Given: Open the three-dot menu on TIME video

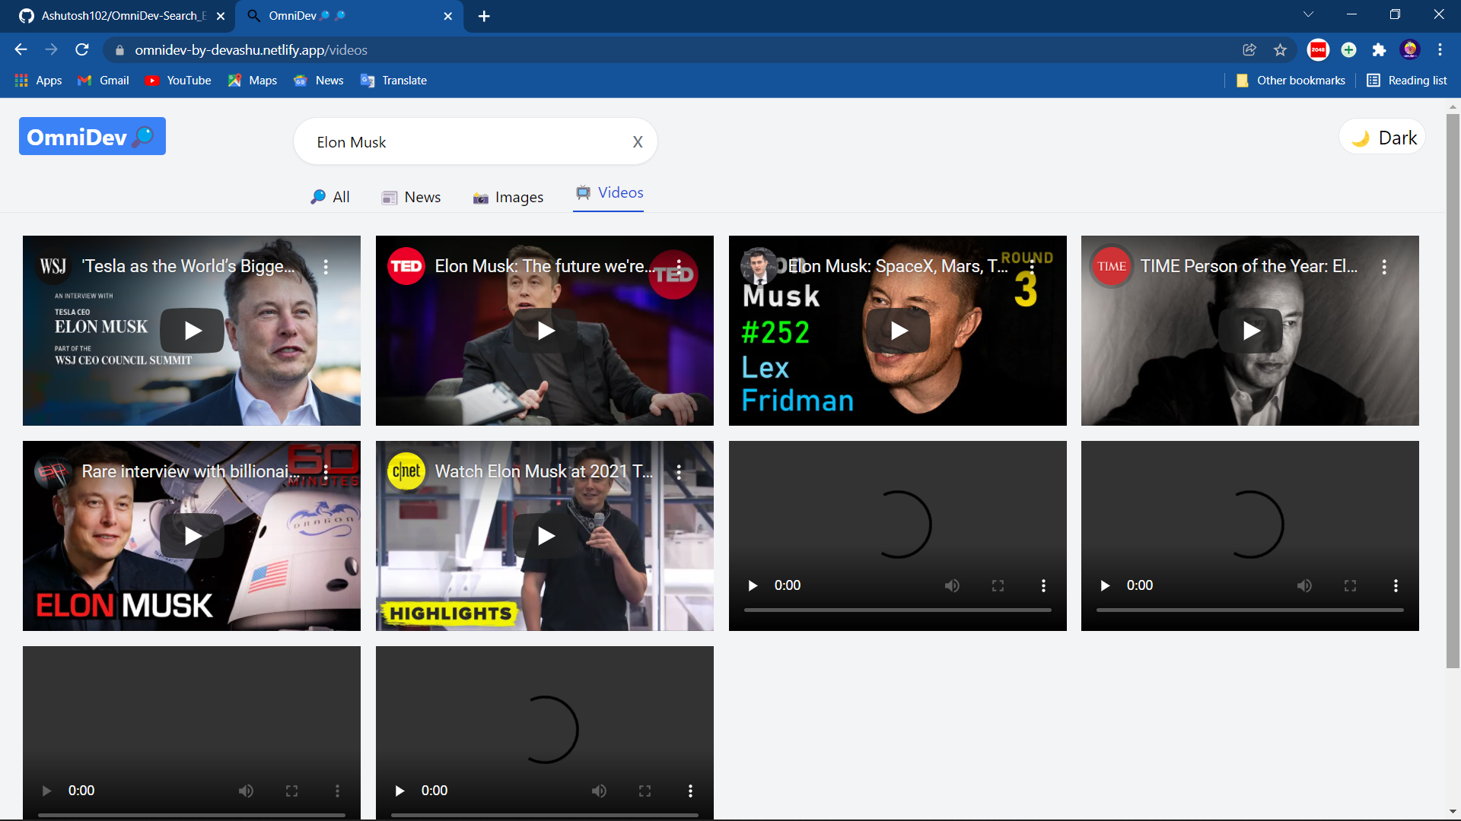Looking at the screenshot, I should pyautogui.click(x=1384, y=267).
